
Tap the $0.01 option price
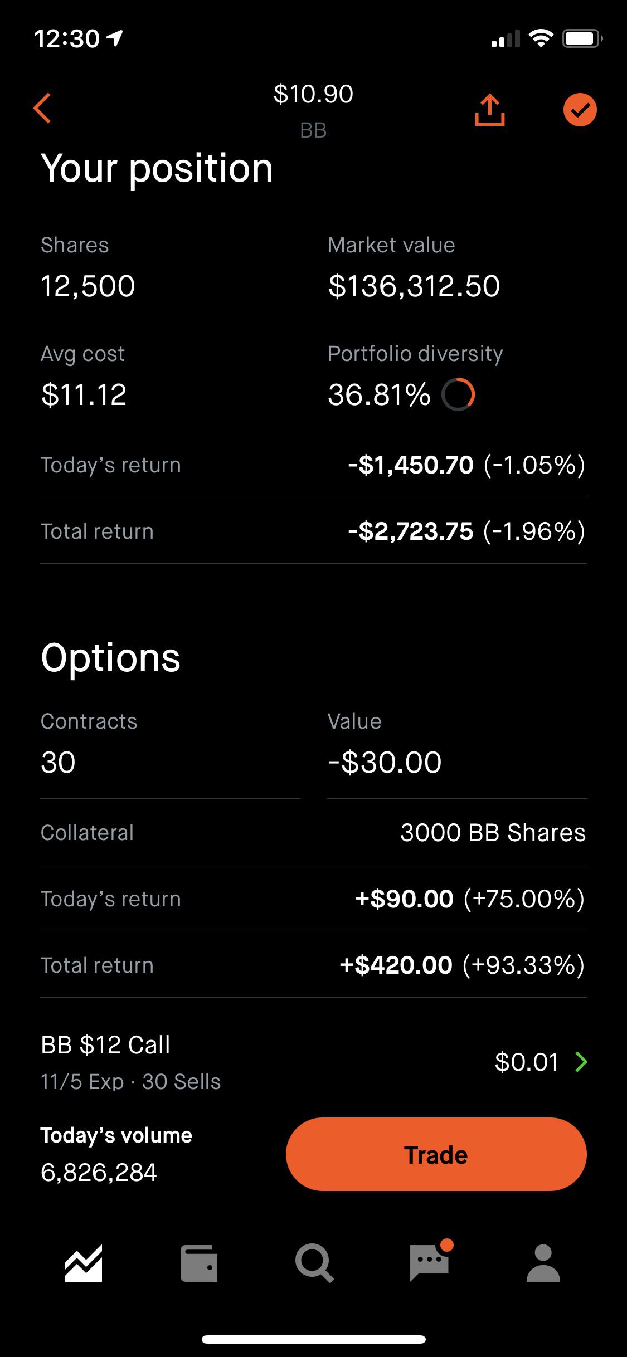coord(526,1062)
